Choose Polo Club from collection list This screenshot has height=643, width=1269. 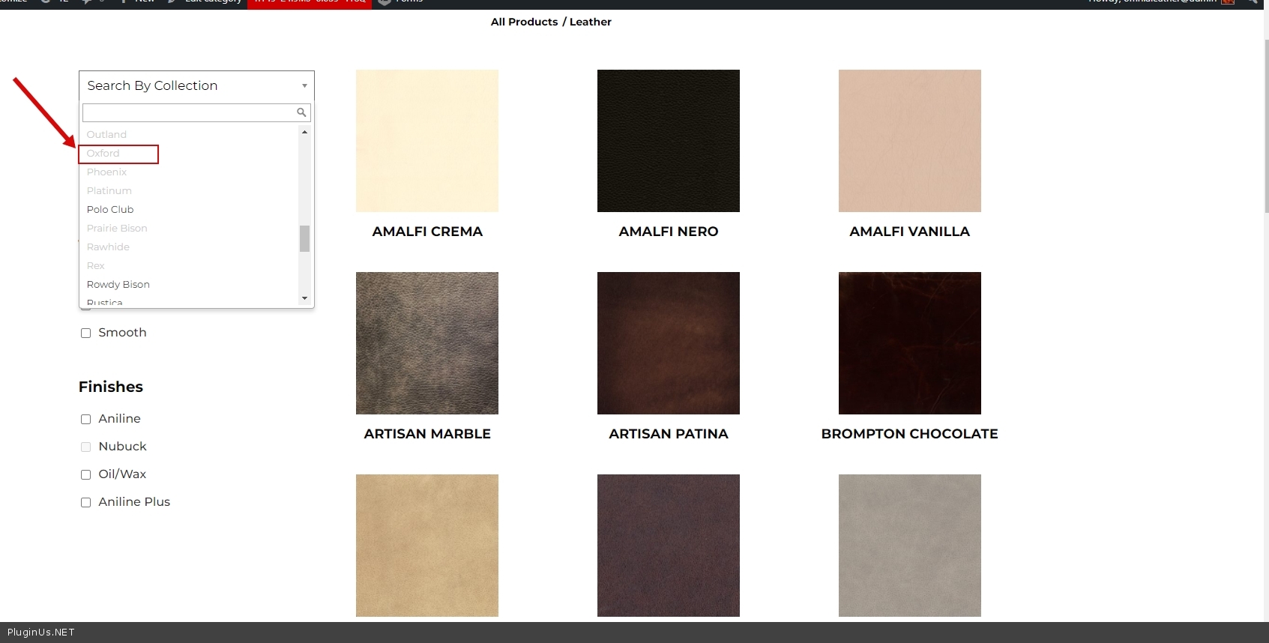[110, 209]
